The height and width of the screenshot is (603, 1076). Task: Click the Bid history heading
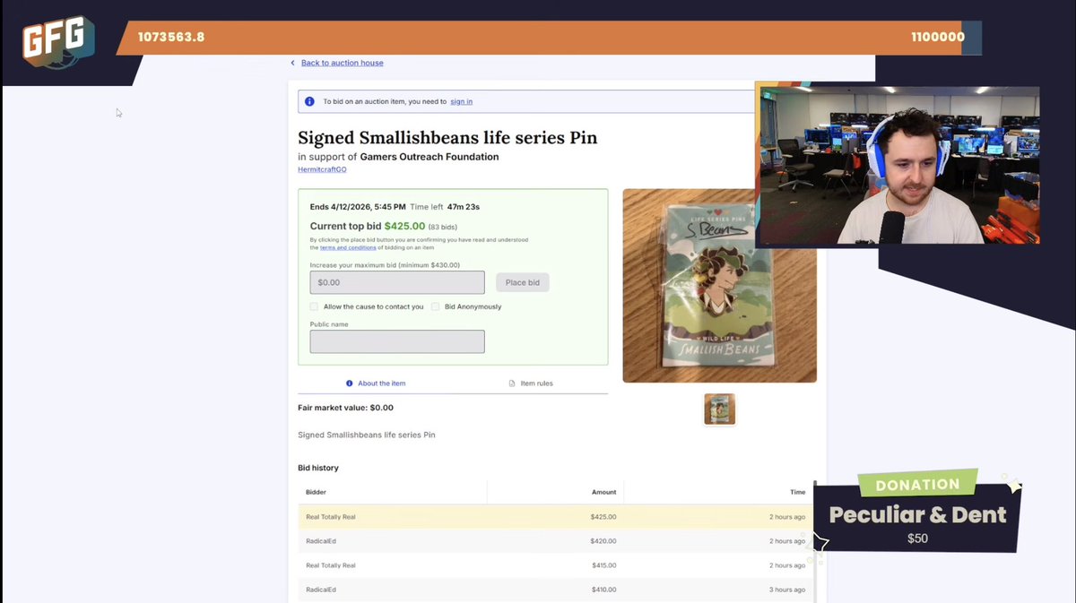(x=318, y=468)
